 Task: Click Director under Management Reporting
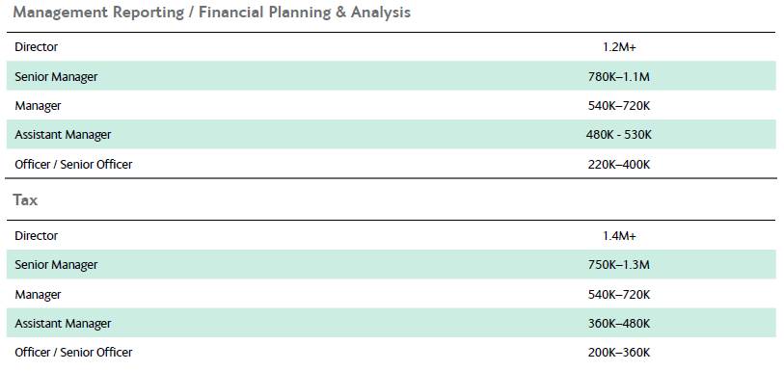tap(36, 47)
